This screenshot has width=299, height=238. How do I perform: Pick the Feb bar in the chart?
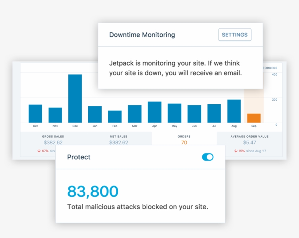pyautogui.click(x=115, y=116)
